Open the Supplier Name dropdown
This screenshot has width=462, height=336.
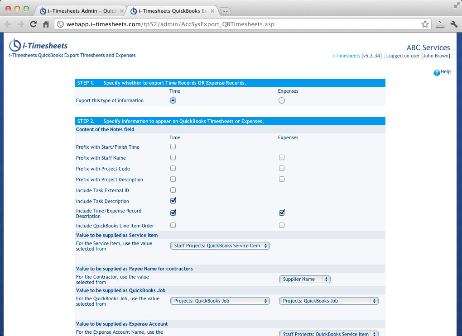tap(305, 279)
